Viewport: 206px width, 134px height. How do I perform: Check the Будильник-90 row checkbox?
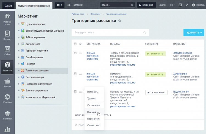(75, 91)
